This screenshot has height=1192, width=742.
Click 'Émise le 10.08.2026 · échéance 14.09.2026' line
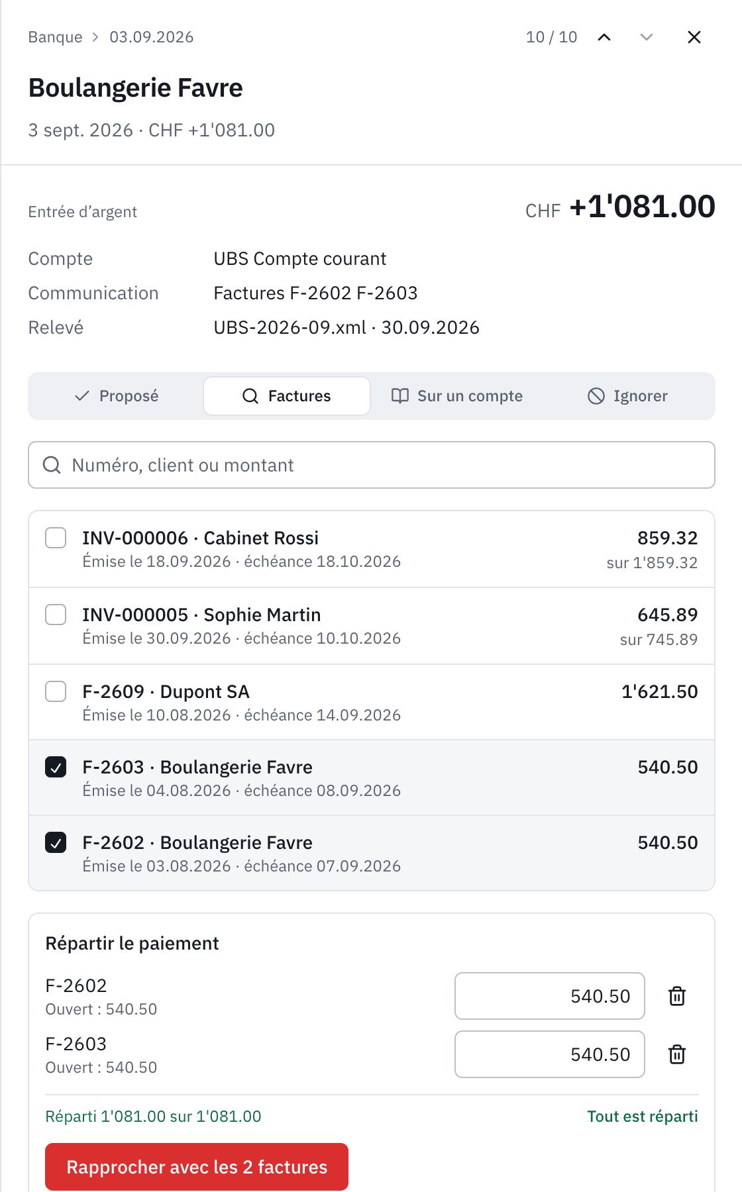click(x=242, y=715)
